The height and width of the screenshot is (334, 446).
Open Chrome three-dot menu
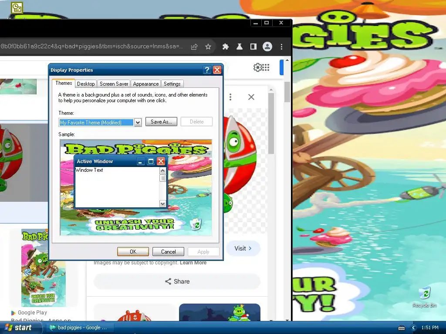tap(281, 47)
